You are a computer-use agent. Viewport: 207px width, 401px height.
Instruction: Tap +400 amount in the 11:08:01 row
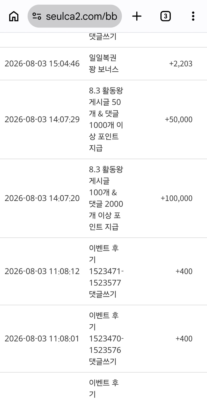coord(184,339)
